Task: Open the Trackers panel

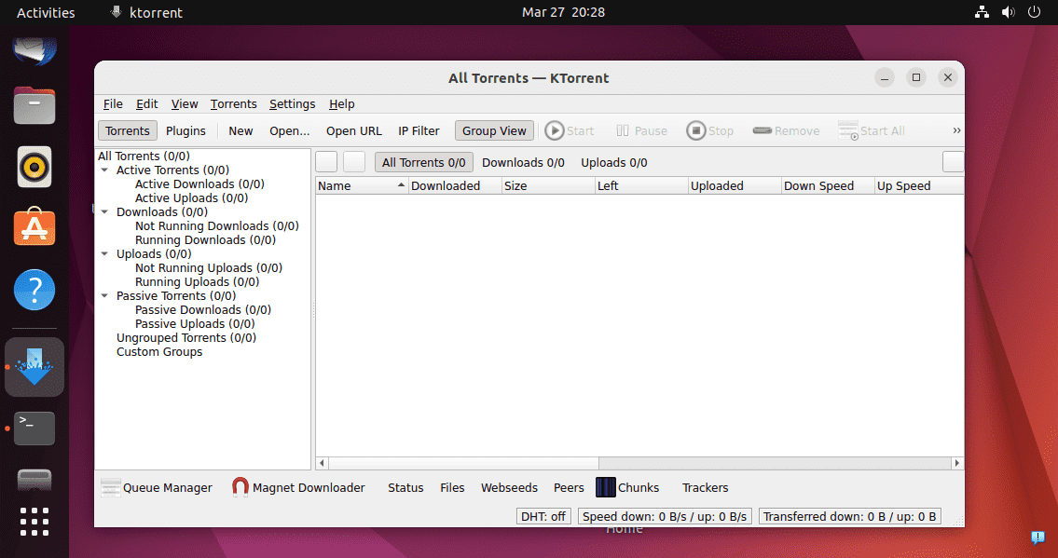Action: 705,487
